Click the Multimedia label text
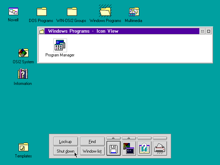Screen dimensions: 220x165 point(133,21)
